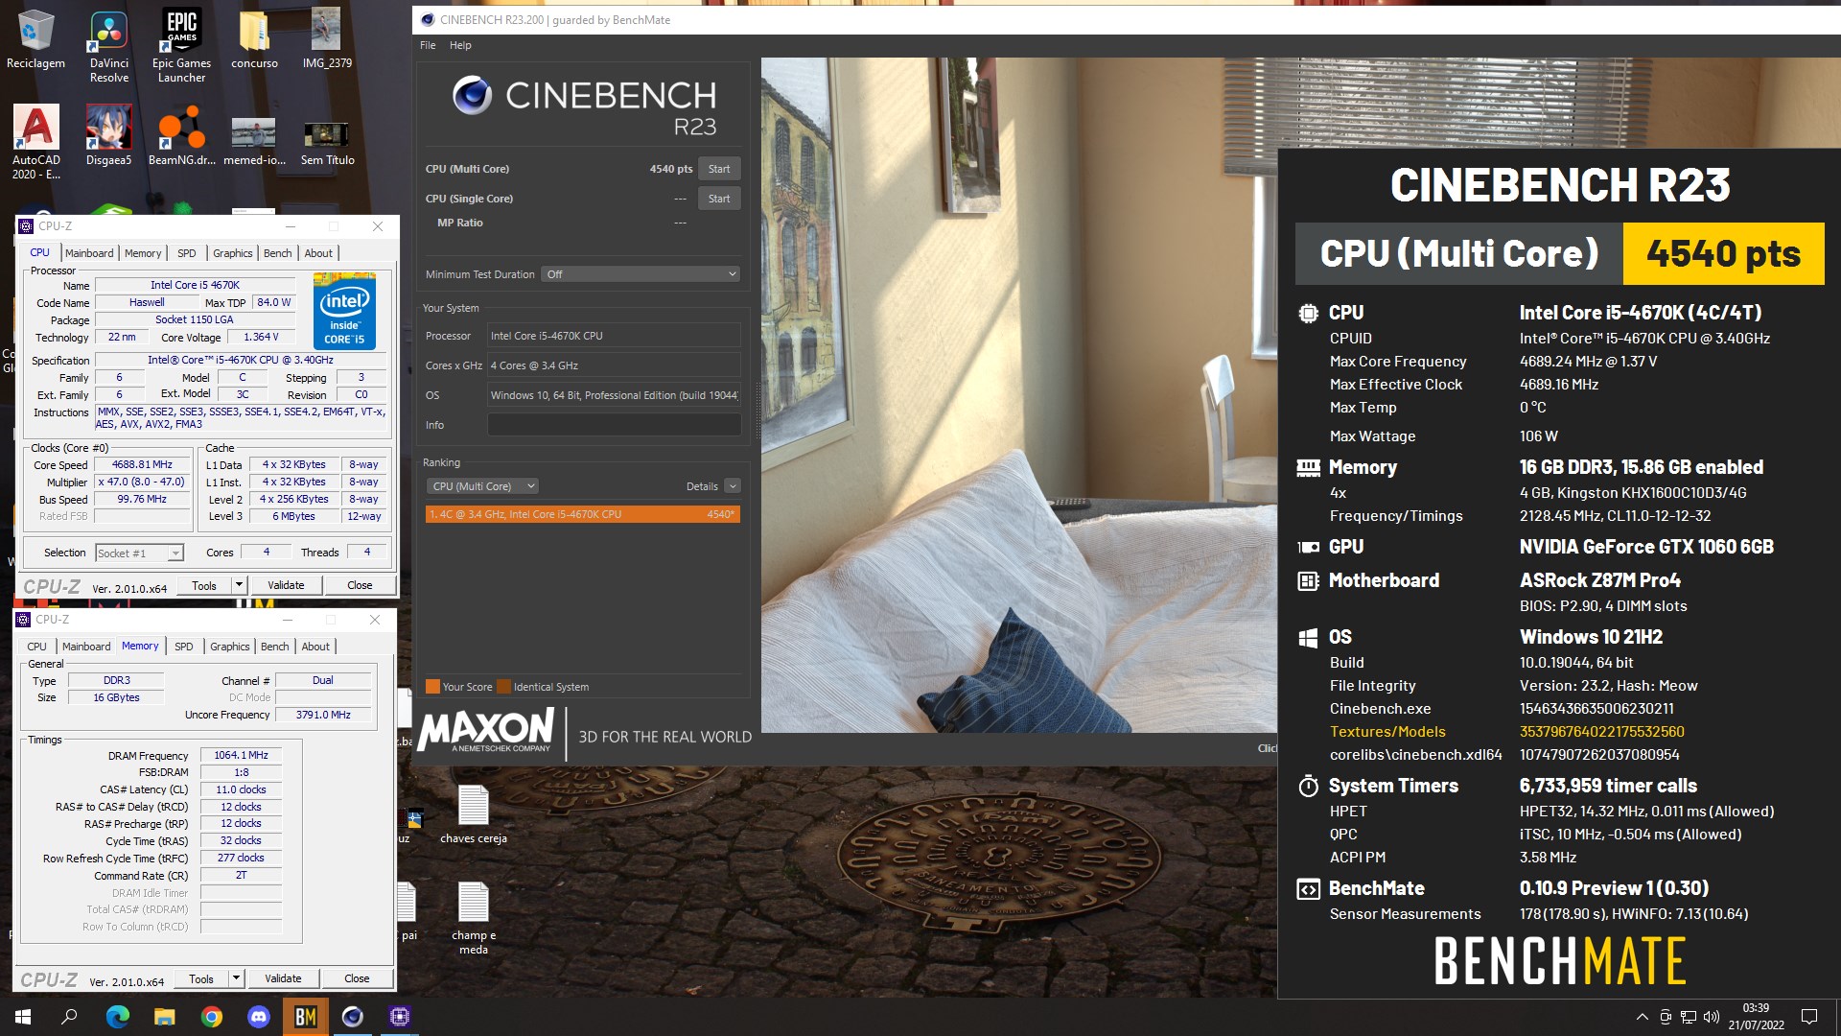This screenshot has height=1036, width=1841.
Task: Open DaVinci Resolve desktop shortcut
Action: 108,47
